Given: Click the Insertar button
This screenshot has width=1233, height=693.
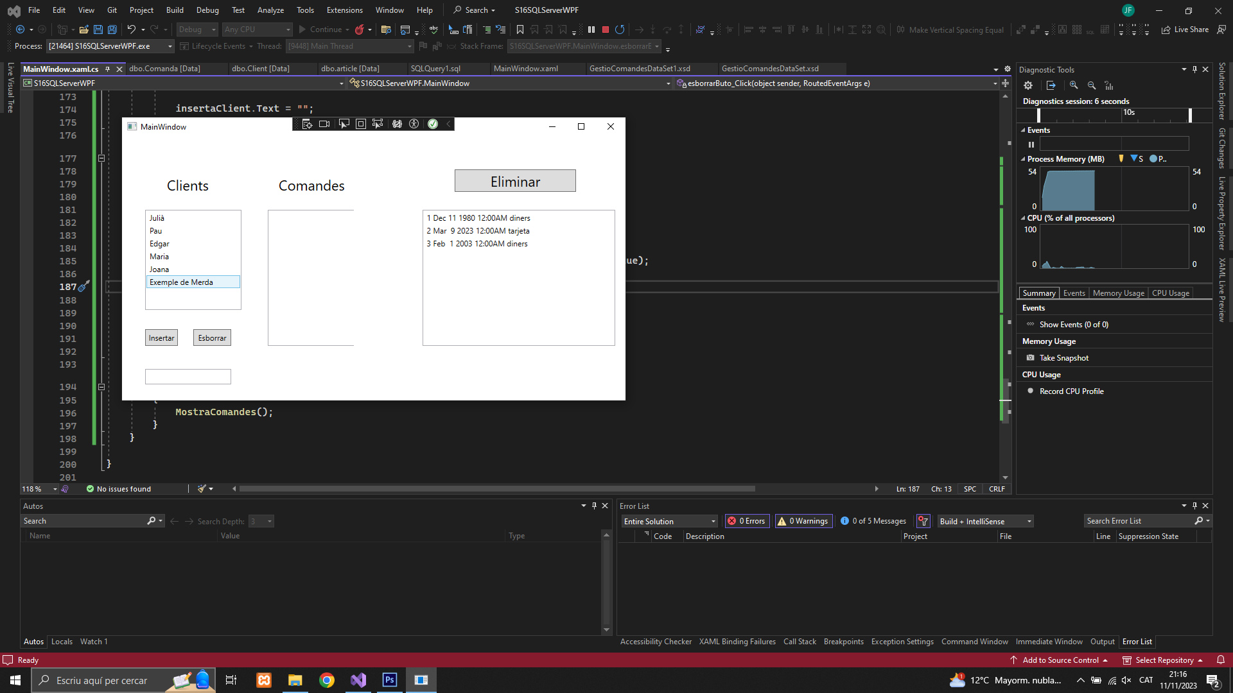Looking at the screenshot, I should tap(161, 338).
